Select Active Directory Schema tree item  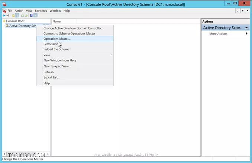click(23, 26)
